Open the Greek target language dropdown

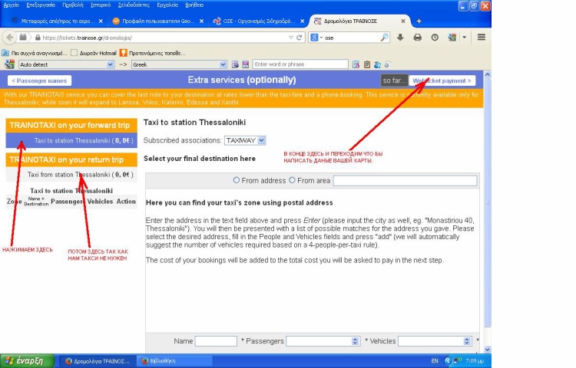tap(179, 64)
